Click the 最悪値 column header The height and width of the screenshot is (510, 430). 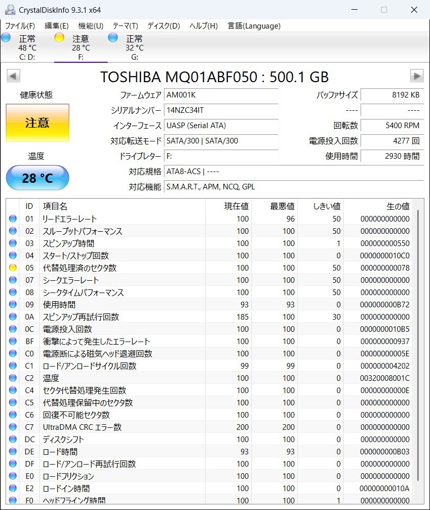pyautogui.click(x=282, y=206)
